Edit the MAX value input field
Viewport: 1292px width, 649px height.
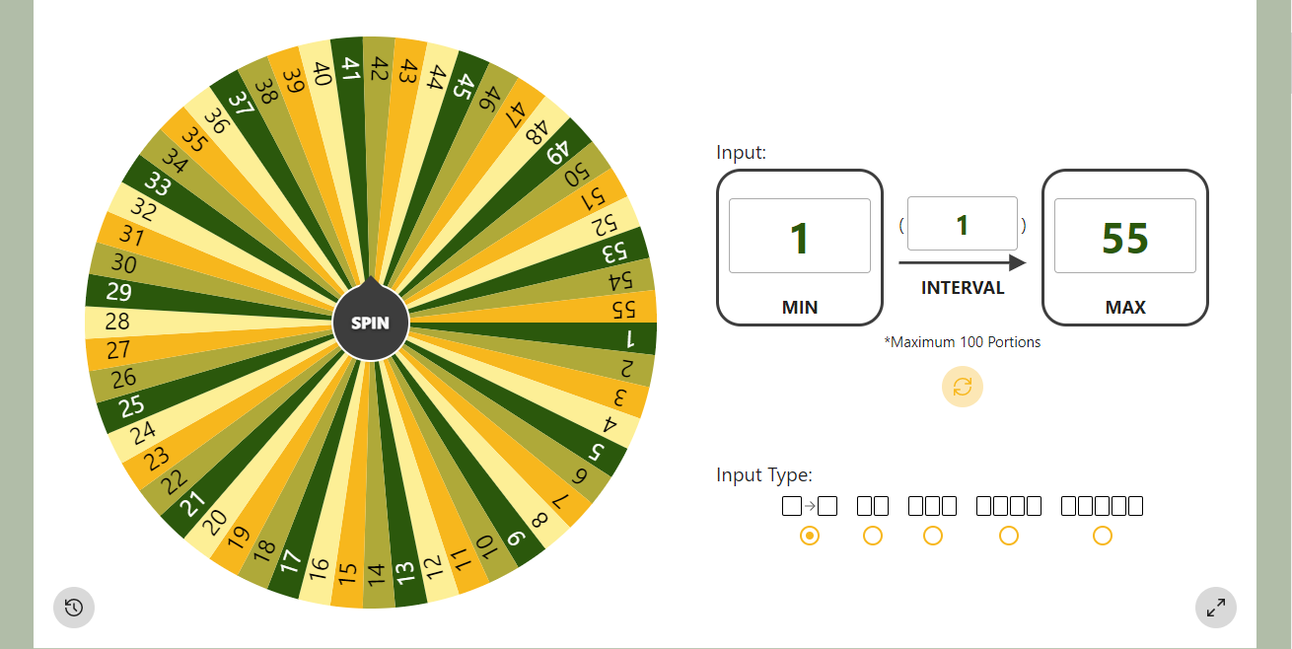[1125, 236]
